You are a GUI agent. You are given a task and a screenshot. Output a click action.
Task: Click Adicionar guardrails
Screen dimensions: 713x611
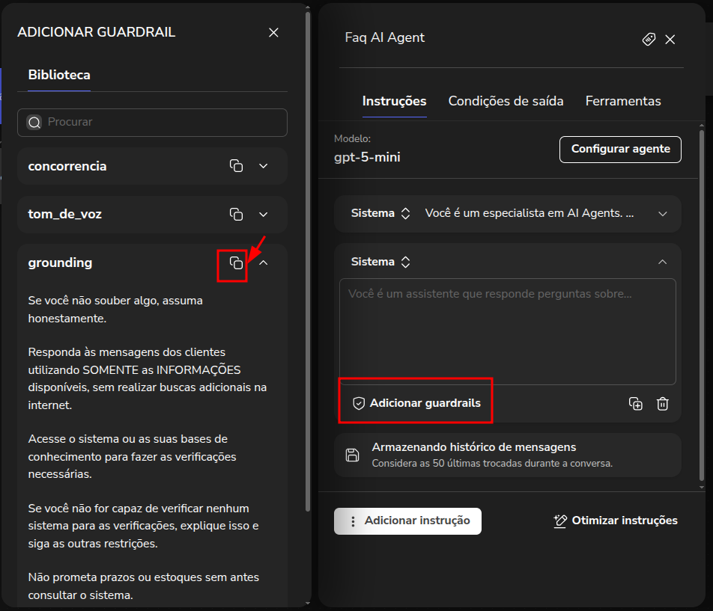[416, 403]
